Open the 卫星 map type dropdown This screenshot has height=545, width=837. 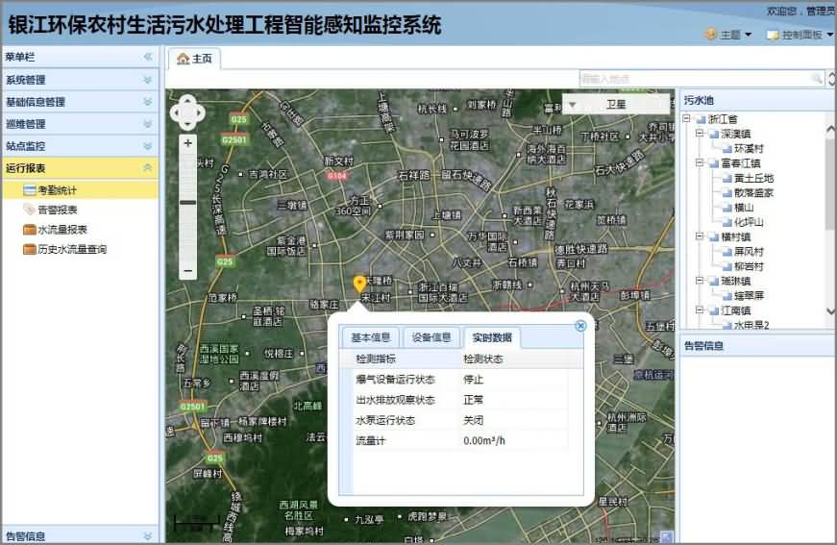pyautogui.click(x=615, y=103)
